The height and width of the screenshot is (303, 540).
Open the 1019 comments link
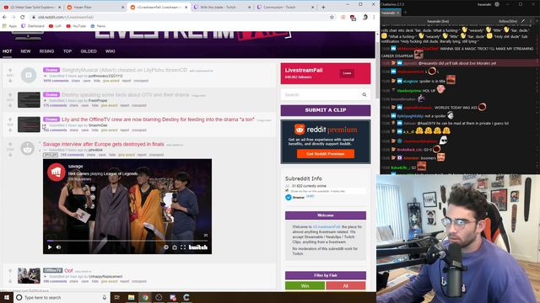click(x=56, y=81)
